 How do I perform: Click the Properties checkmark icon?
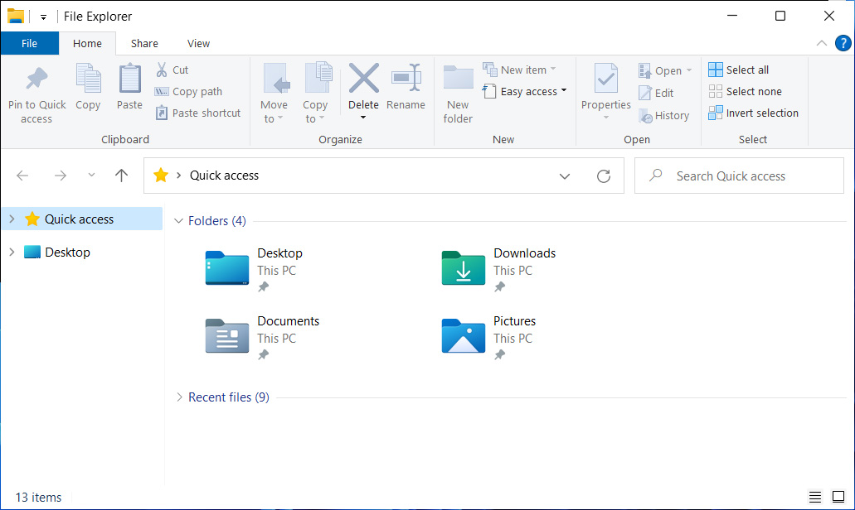tap(606, 79)
